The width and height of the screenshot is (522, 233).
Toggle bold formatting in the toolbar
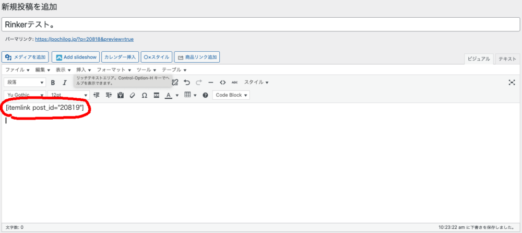(x=53, y=83)
